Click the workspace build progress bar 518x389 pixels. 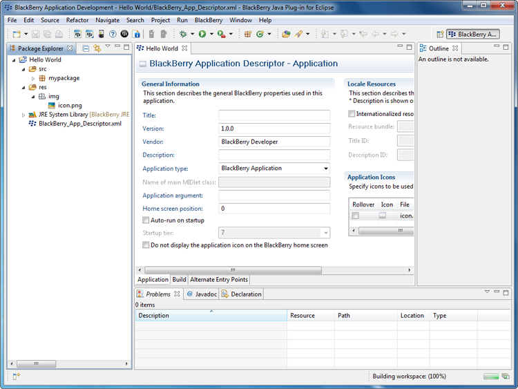(x=491, y=377)
